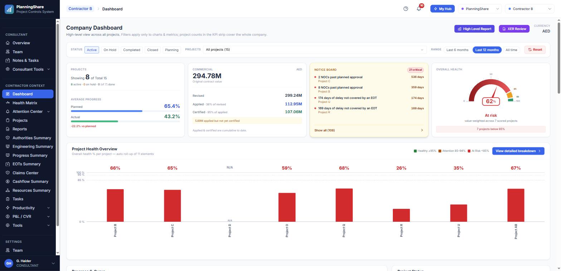Click the Projects sidebar icon

[x=8, y=120]
